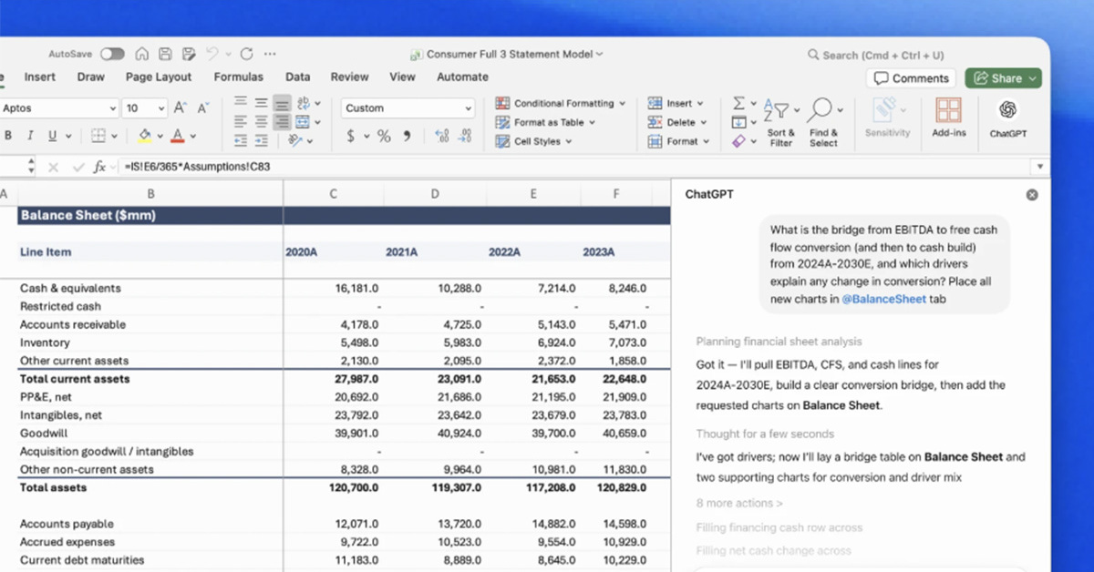This screenshot has height=572, width=1094.
Task: Apply percent style formatting
Action: tap(384, 137)
